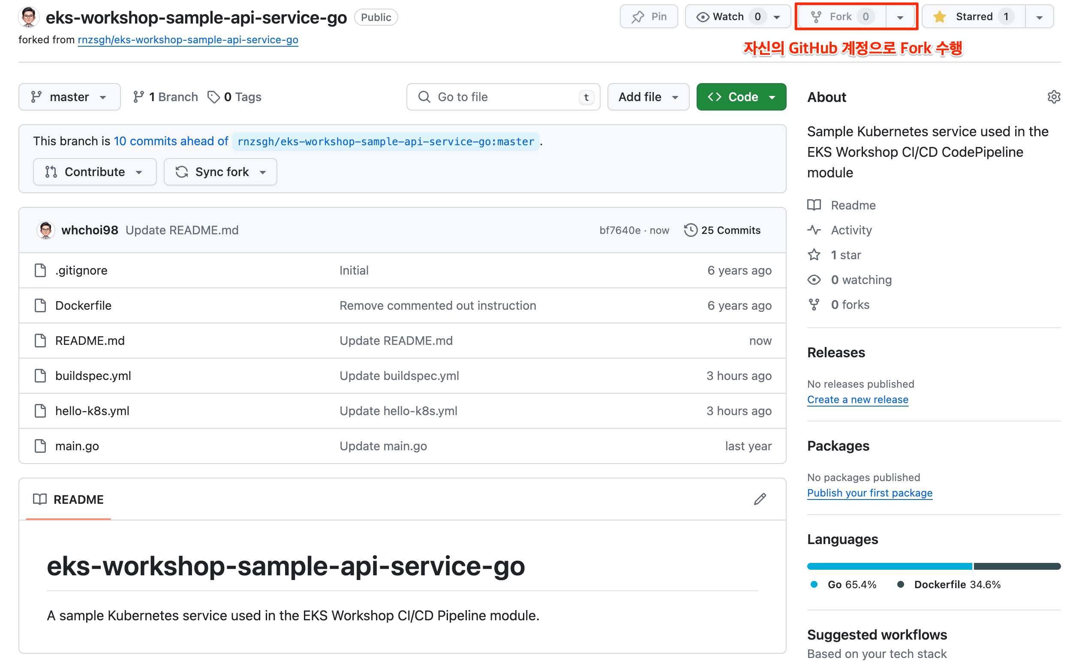The height and width of the screenshot is (664, 1076).
Task: Open the Releases heading link
Action: click(x=836, y=353)
